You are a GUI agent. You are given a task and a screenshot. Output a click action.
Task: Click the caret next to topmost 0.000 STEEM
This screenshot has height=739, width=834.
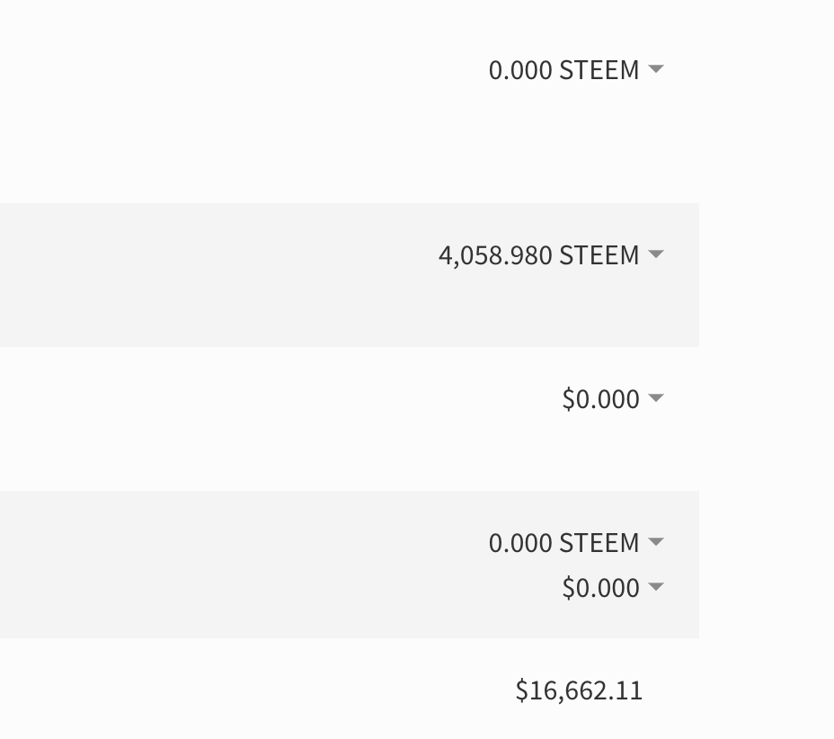pyautogui.click(x=656, y=68)
